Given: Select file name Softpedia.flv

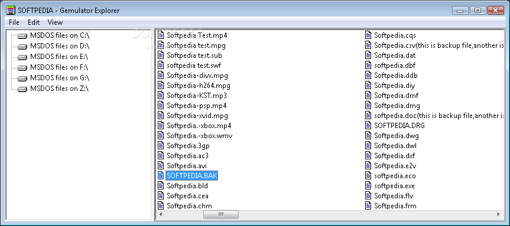Looking at the screenshot, I should [x=394, y=196].
